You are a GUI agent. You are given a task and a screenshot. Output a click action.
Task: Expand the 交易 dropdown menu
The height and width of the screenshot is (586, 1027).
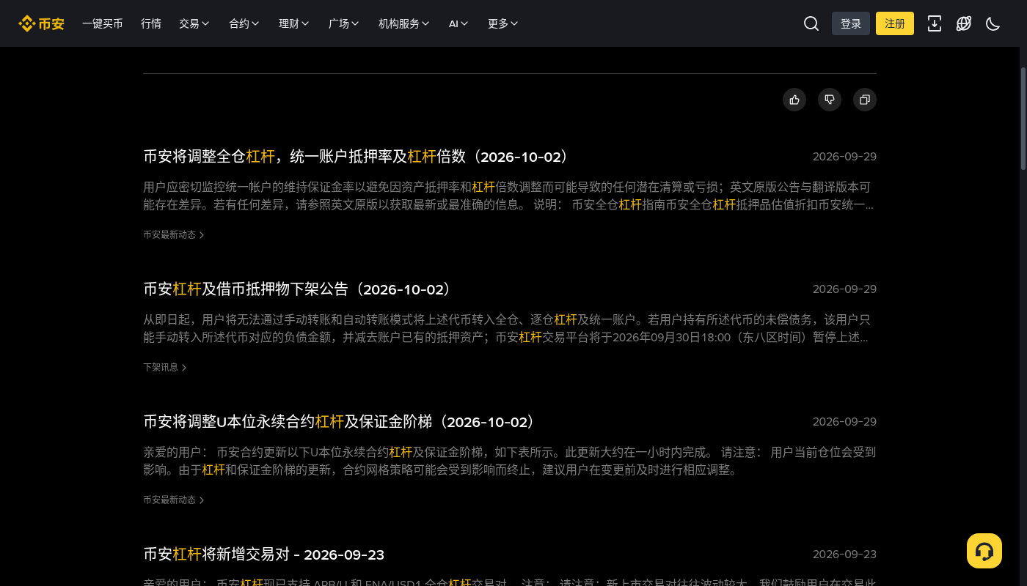click(194, 23)
